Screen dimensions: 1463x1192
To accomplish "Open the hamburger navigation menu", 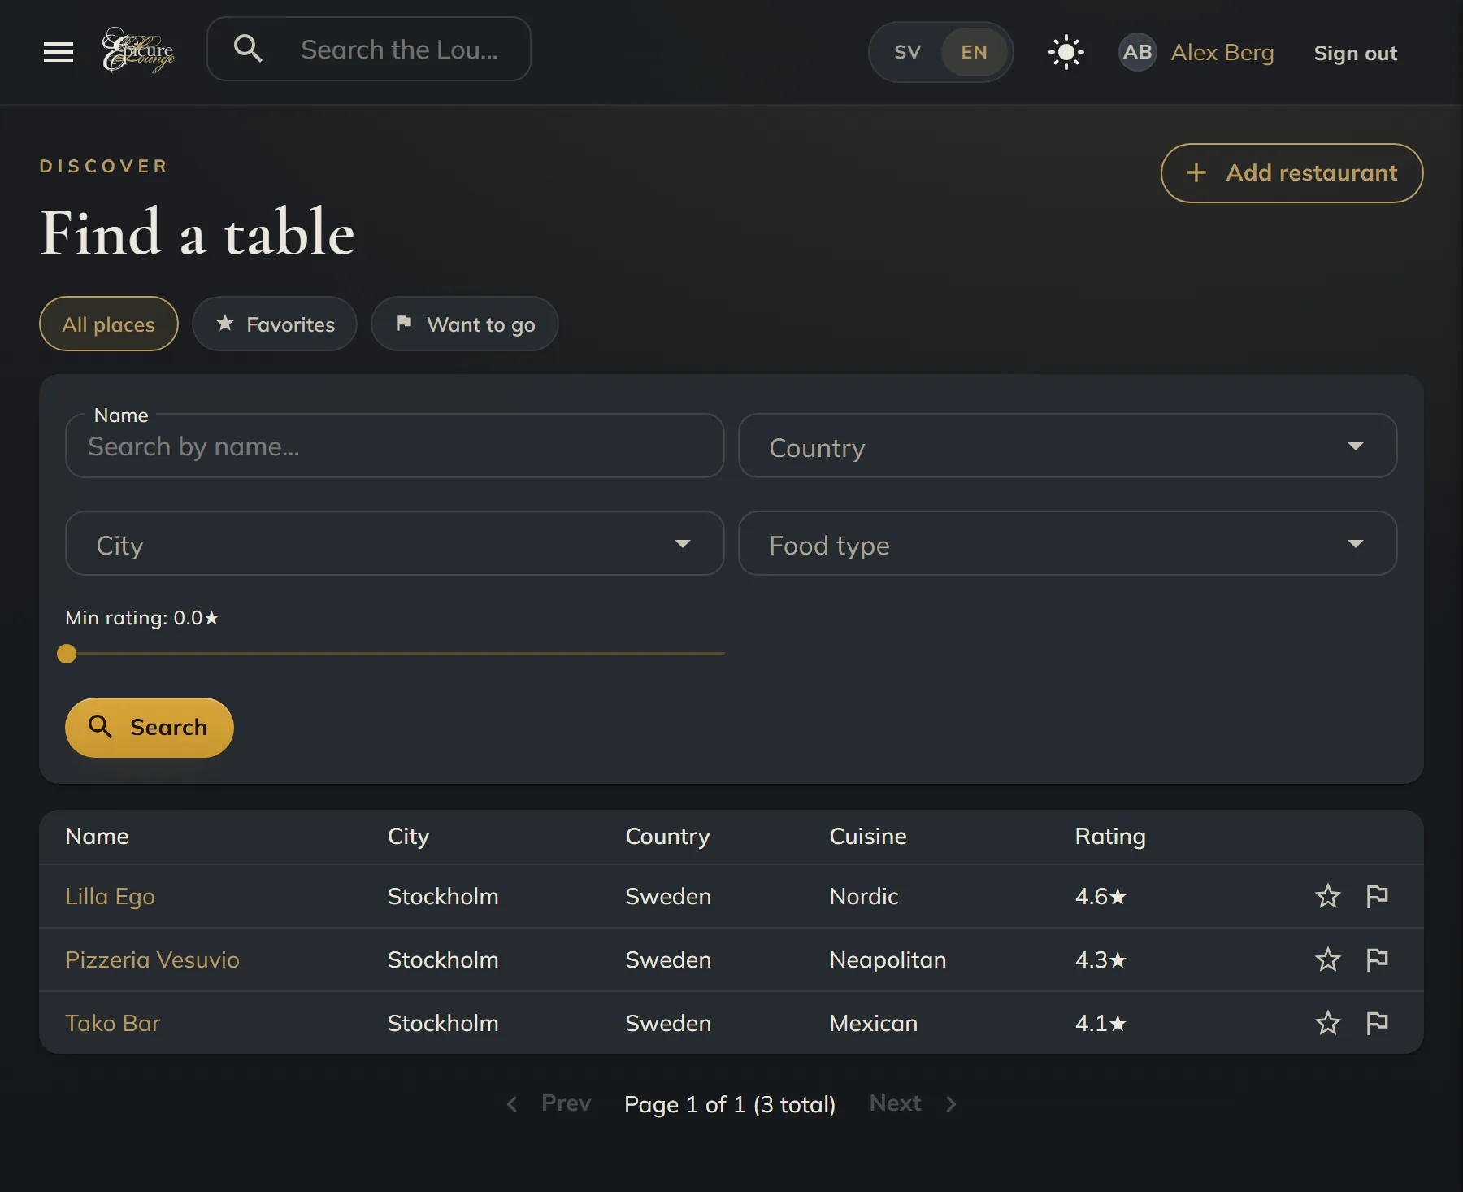I will [59, 52].
